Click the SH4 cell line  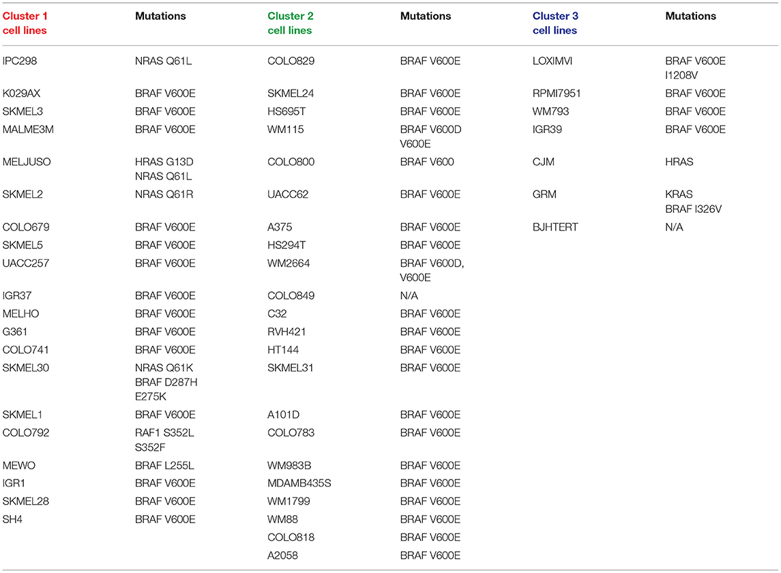(12, 520)
